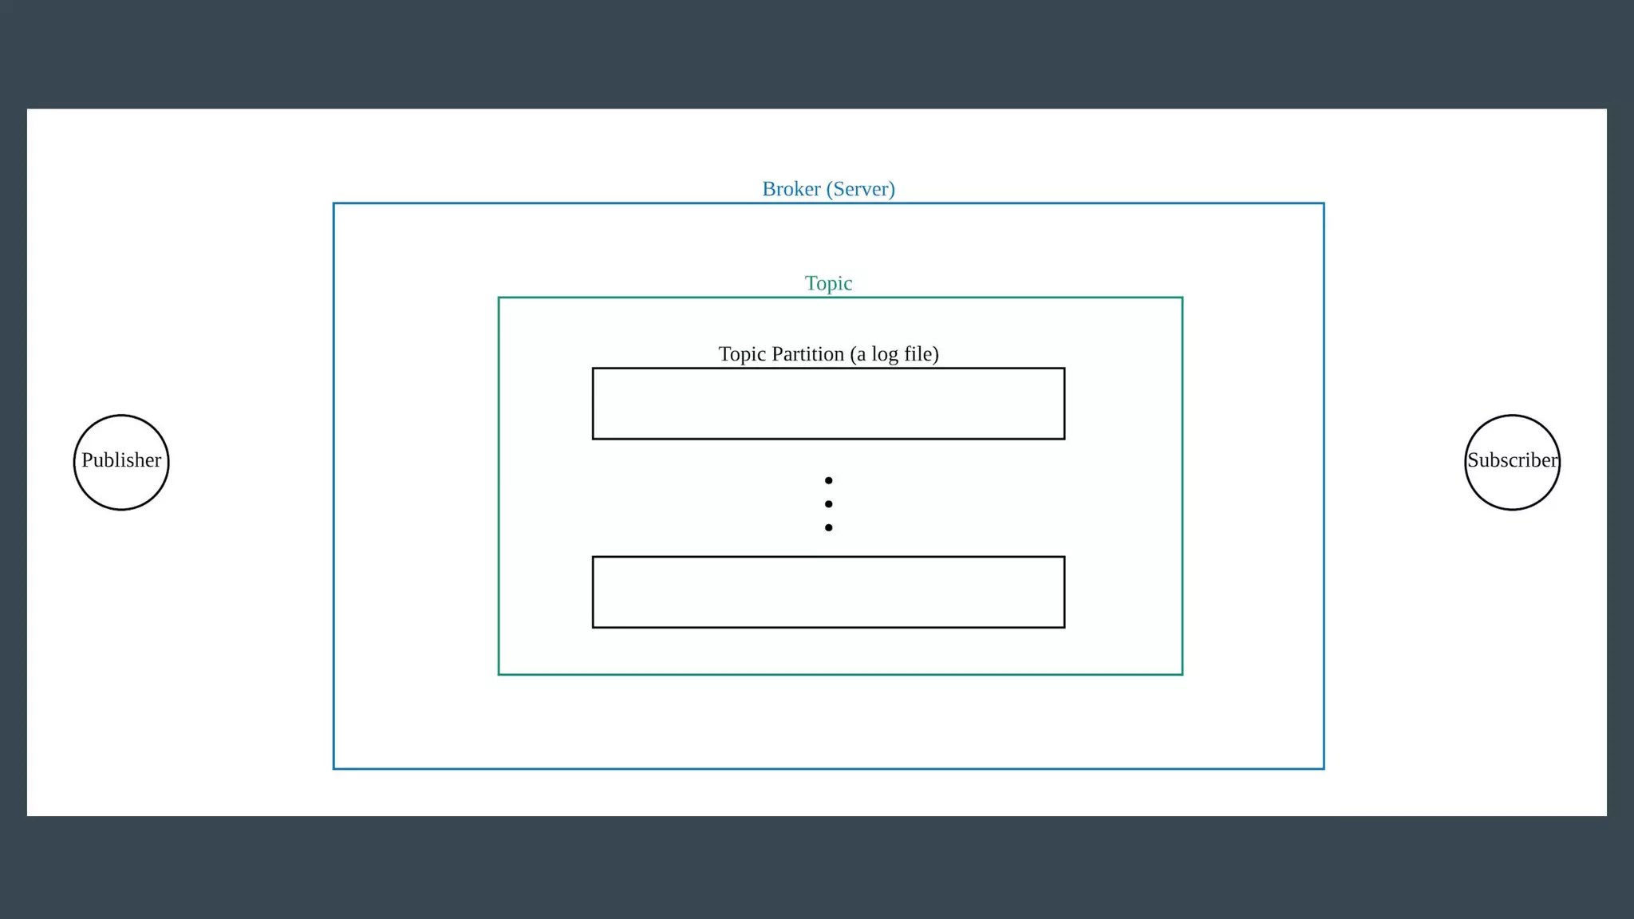Click white space between Broker box and Subscriber

coord(1394,462)
